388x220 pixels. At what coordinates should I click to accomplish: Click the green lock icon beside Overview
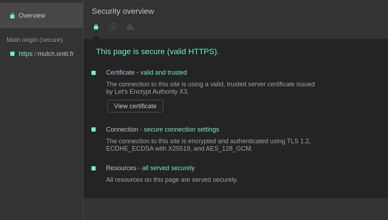[x=12, y=16]
